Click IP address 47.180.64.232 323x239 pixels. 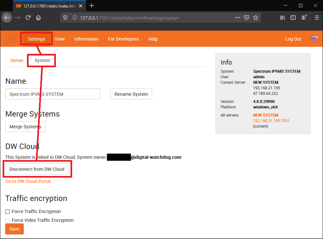265,94
